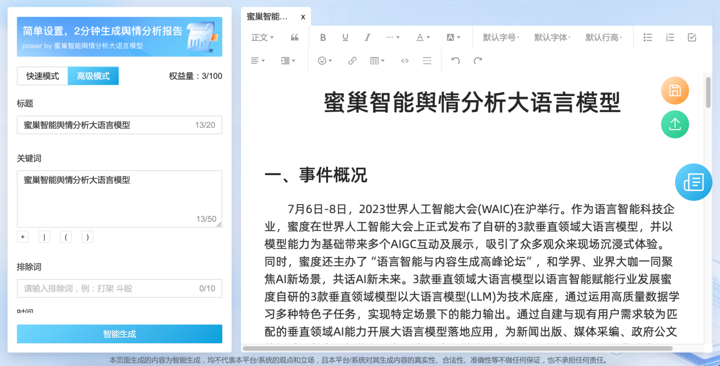The image size is (720, 366).
Task: Click the green upload floating icon
Action: click(x=675, y=124)
